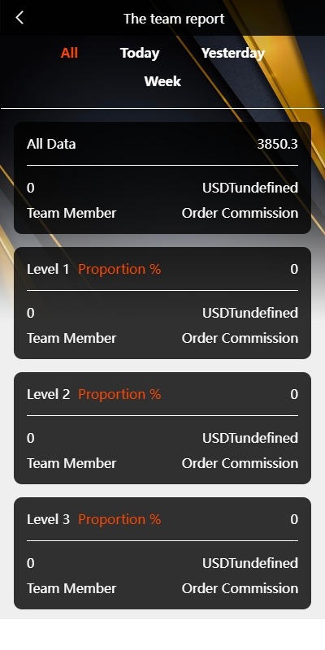Click Level 2 Team Member label
This screenshot has height=650, width=325.
click(71, 463)
